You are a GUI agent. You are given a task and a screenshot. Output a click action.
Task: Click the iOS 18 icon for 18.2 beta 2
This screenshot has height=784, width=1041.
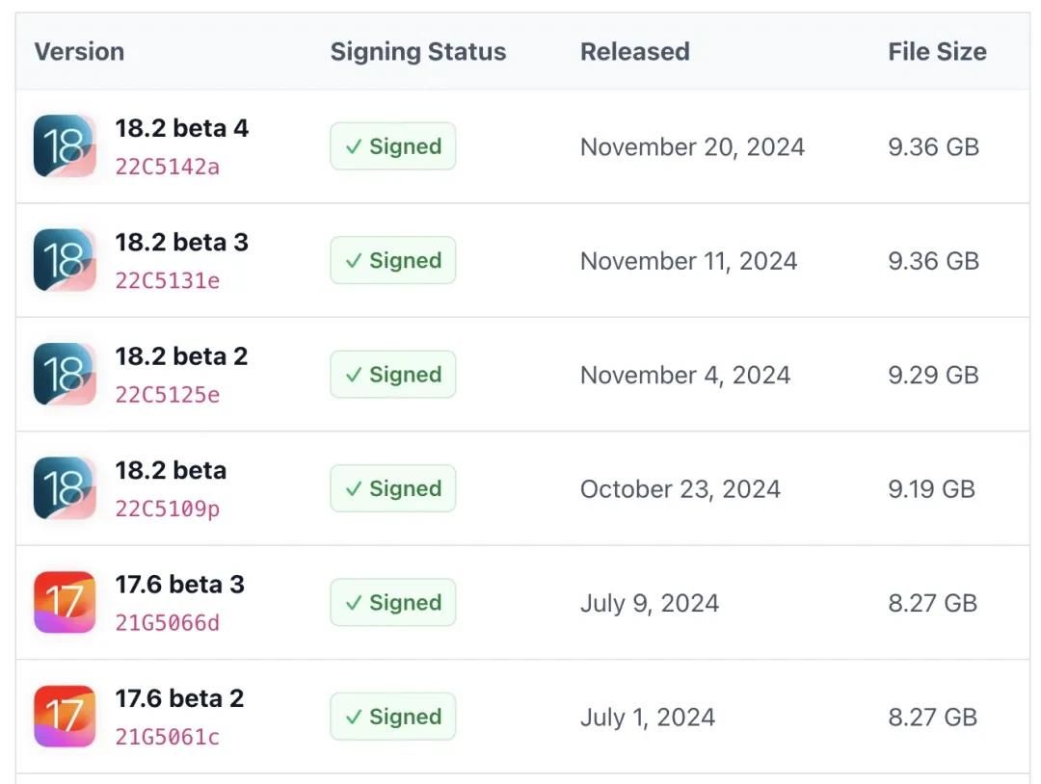65,374
